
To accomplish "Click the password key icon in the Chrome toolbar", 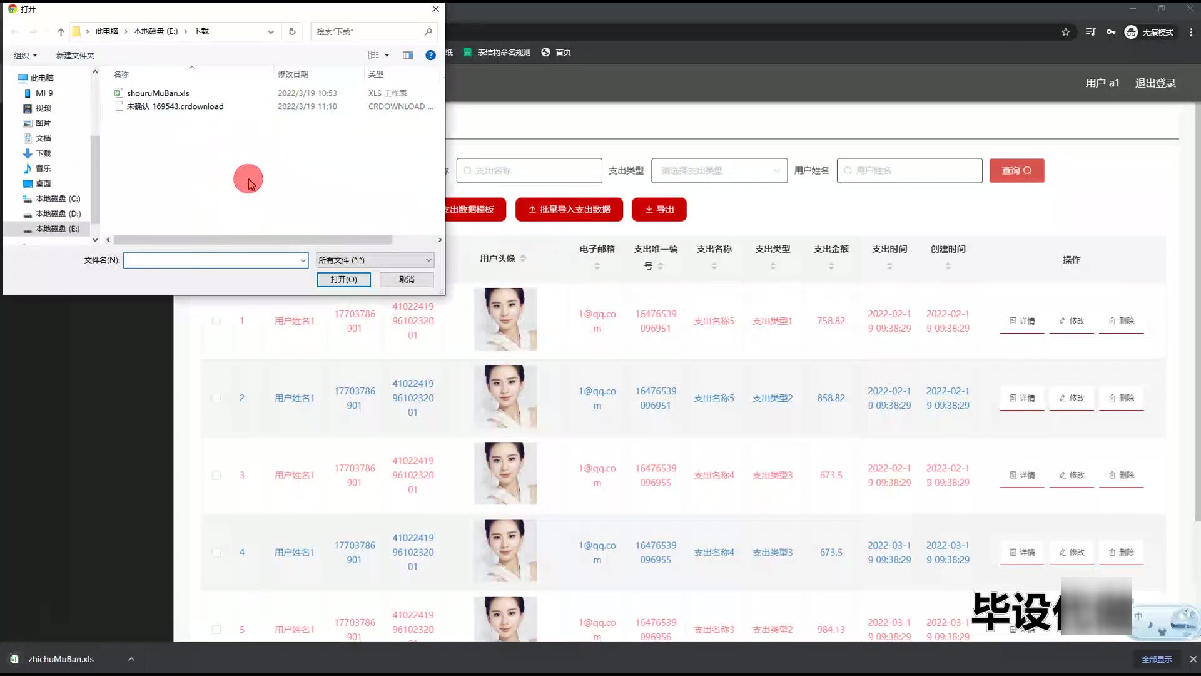I will click(1111, 32).
